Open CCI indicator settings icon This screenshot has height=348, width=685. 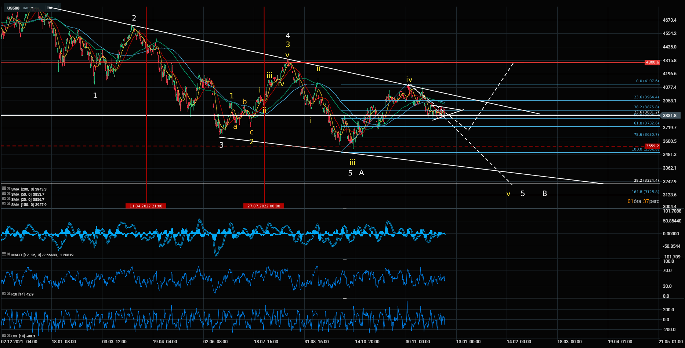pyautogui.click(x=4, y=336)
